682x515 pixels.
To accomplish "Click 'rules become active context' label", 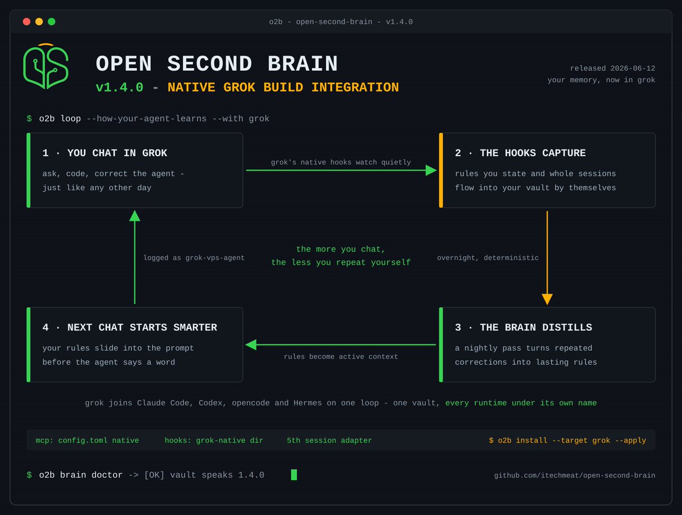I will pyautogui.click(x=341, y=357).
